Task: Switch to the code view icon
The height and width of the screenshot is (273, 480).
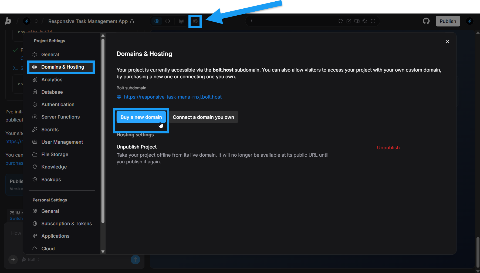Action: 168,21
